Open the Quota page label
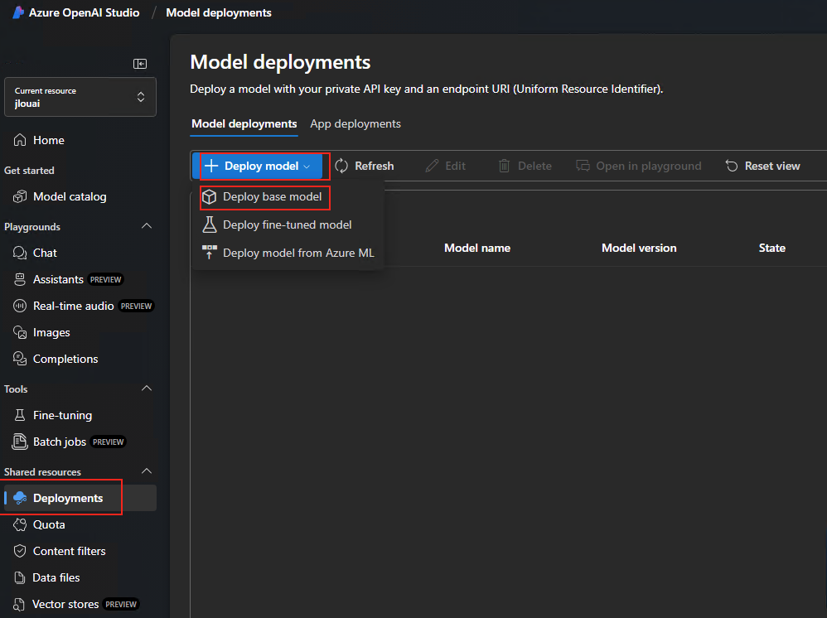 [49, 524]
